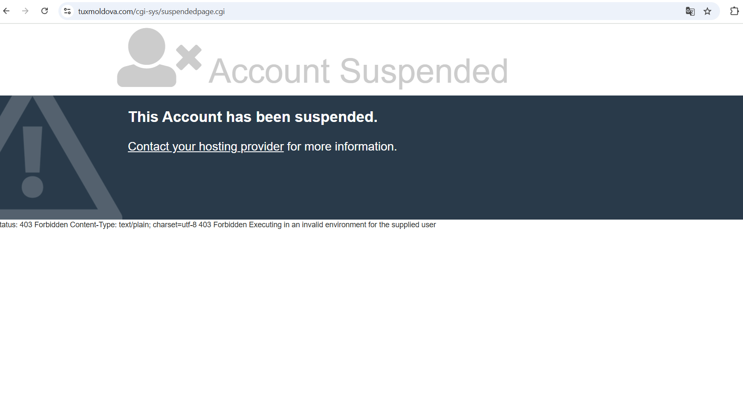Focus the address bar URL text
Viewport: 743px width, 414px height.
pyautogui.click(x=151, y=12)
